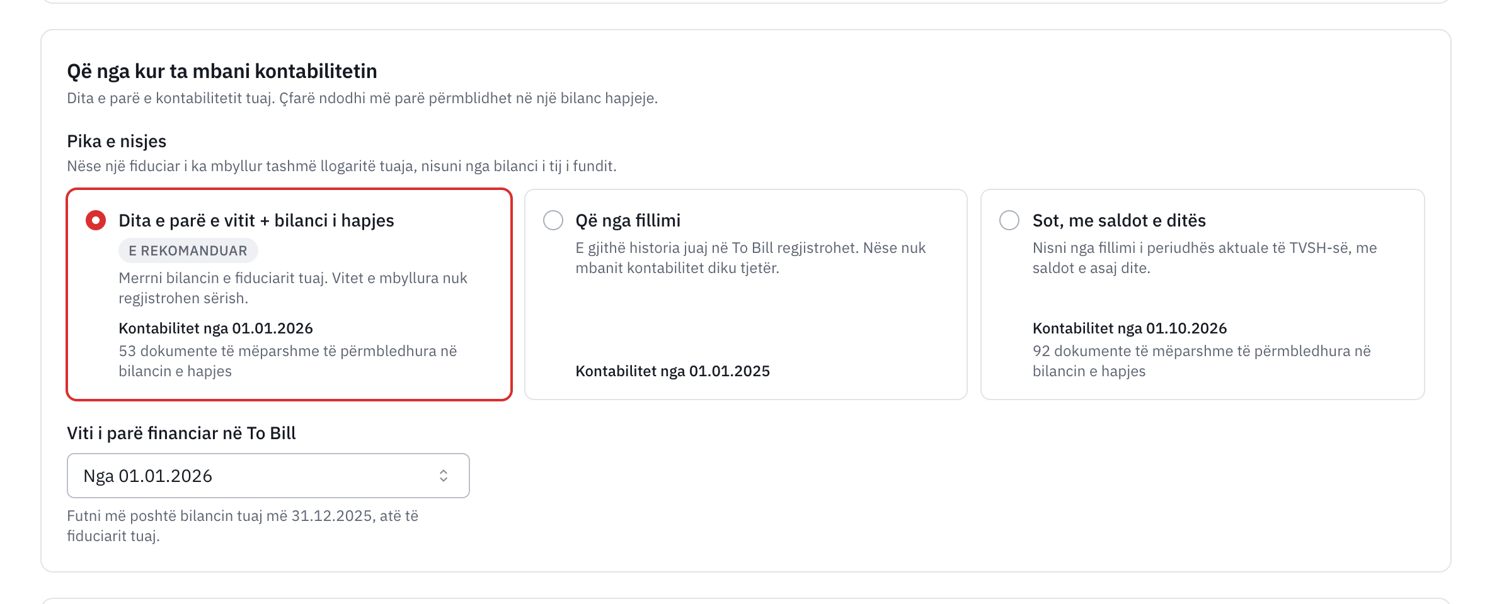Click the "Futni më poshtë bilancin tuaj" hint text
1492x604 pixels.
[243, 526]
